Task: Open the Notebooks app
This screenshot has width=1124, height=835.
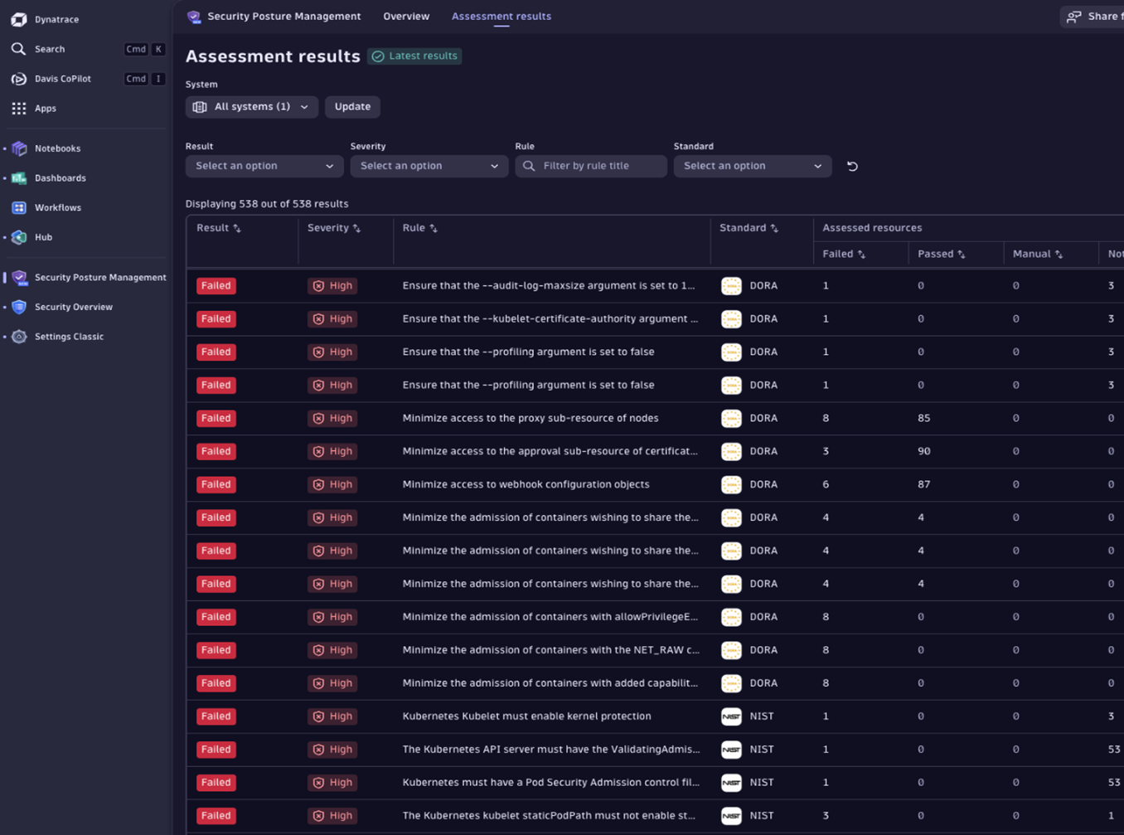Action: 57,148
